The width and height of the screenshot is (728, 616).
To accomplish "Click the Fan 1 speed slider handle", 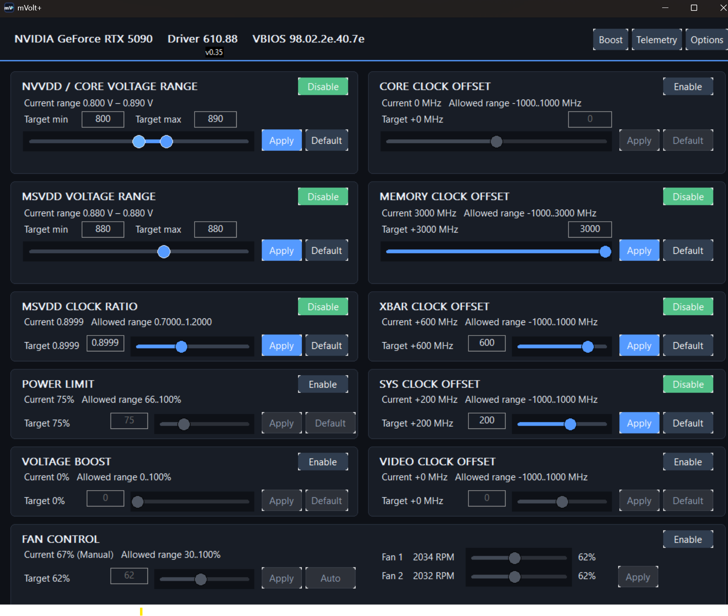I will coord(515,558).
